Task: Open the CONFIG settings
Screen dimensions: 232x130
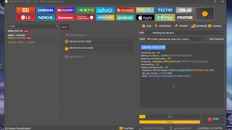Action: click(215, 26)
